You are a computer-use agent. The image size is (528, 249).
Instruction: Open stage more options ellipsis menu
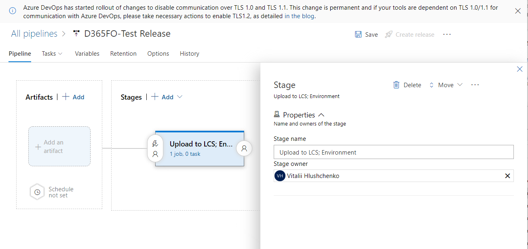475,85
